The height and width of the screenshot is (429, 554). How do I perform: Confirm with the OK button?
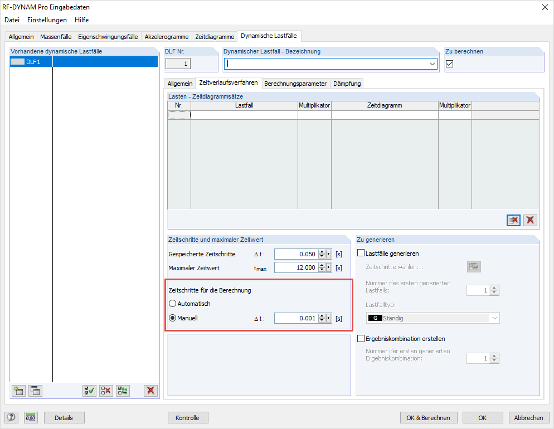point(483,418)
